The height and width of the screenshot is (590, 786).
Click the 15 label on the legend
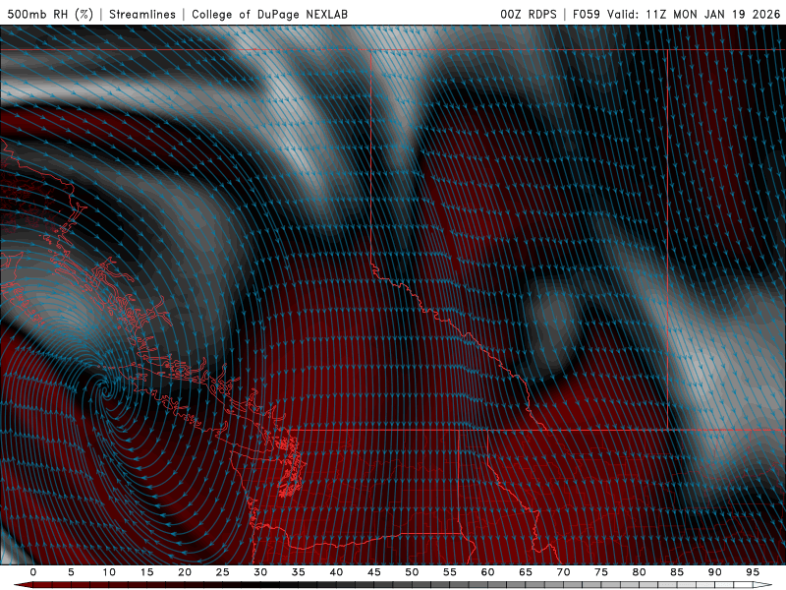146,572
